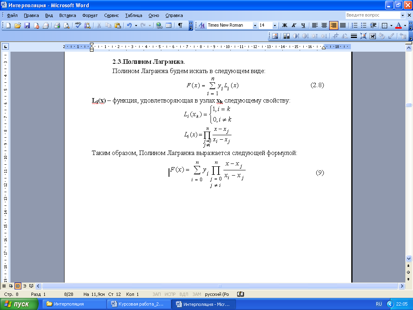Center align text
The width and height of the screenshot is (413, 310).
324,25
